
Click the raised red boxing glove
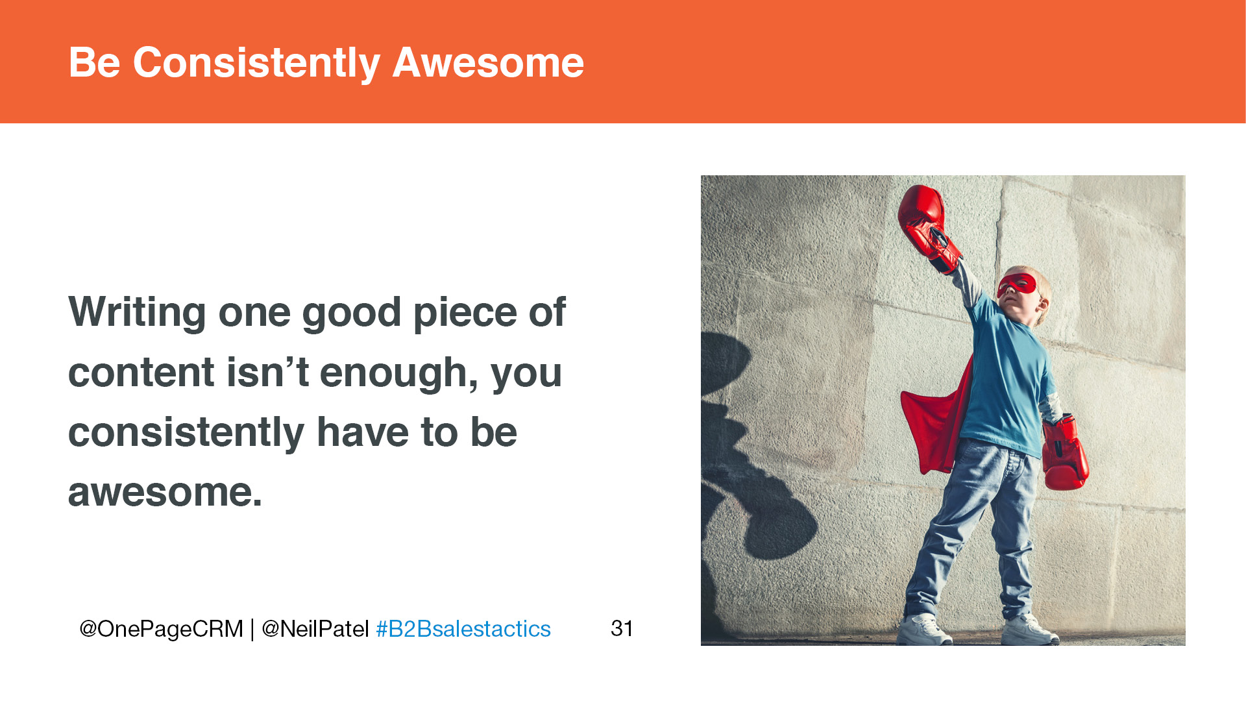click(x=928, y=227)
